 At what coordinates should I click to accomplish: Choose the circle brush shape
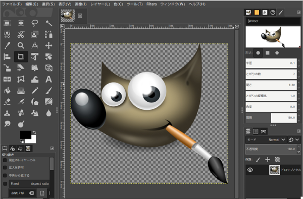point(258,53)
